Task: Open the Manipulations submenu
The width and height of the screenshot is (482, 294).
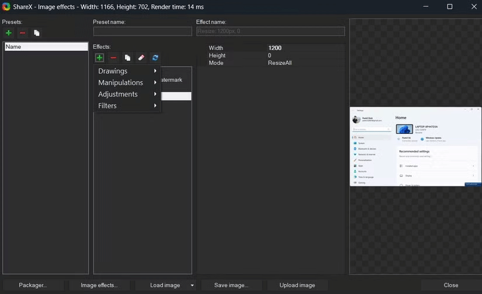Action: click(120, 82)
